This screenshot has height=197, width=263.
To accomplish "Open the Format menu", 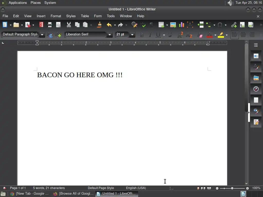I will pos(56,16).
